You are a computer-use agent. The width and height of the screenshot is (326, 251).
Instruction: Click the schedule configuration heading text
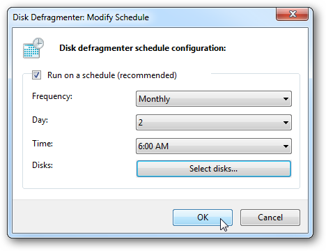[143, 48]
